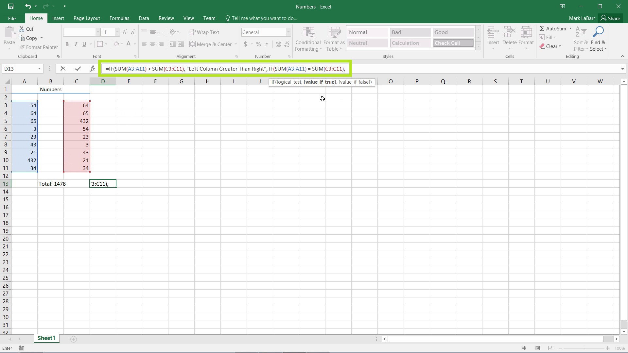Screen dimensions: 628x353
Task: Open the Fill Color swatch dropdown
Action: [x=122, y=44]
